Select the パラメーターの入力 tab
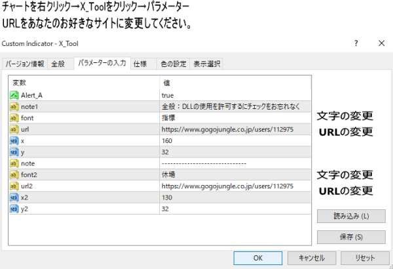393x269 pixels. coord(102,63)
